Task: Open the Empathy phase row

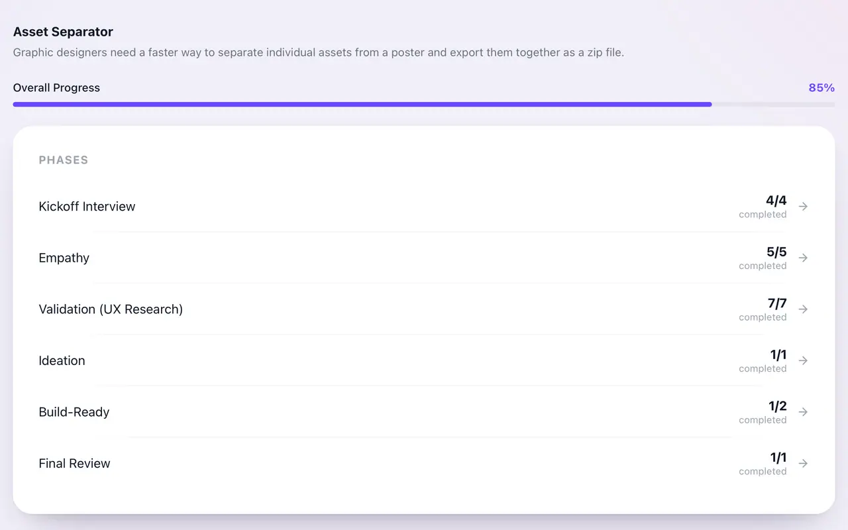Action: pos(424,258)
